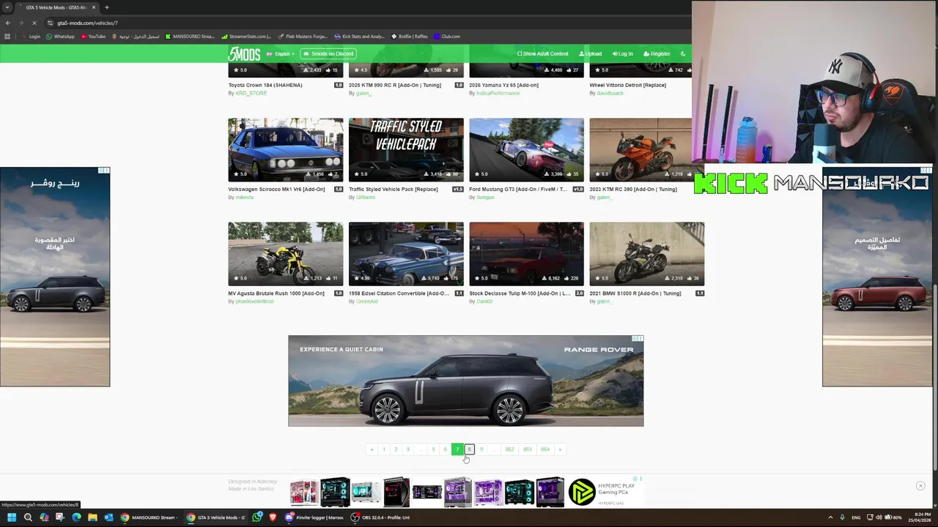Viewport: 938px width, 527px height.
Task: Go back with the browser back arrow
Action: pos(8,23)
